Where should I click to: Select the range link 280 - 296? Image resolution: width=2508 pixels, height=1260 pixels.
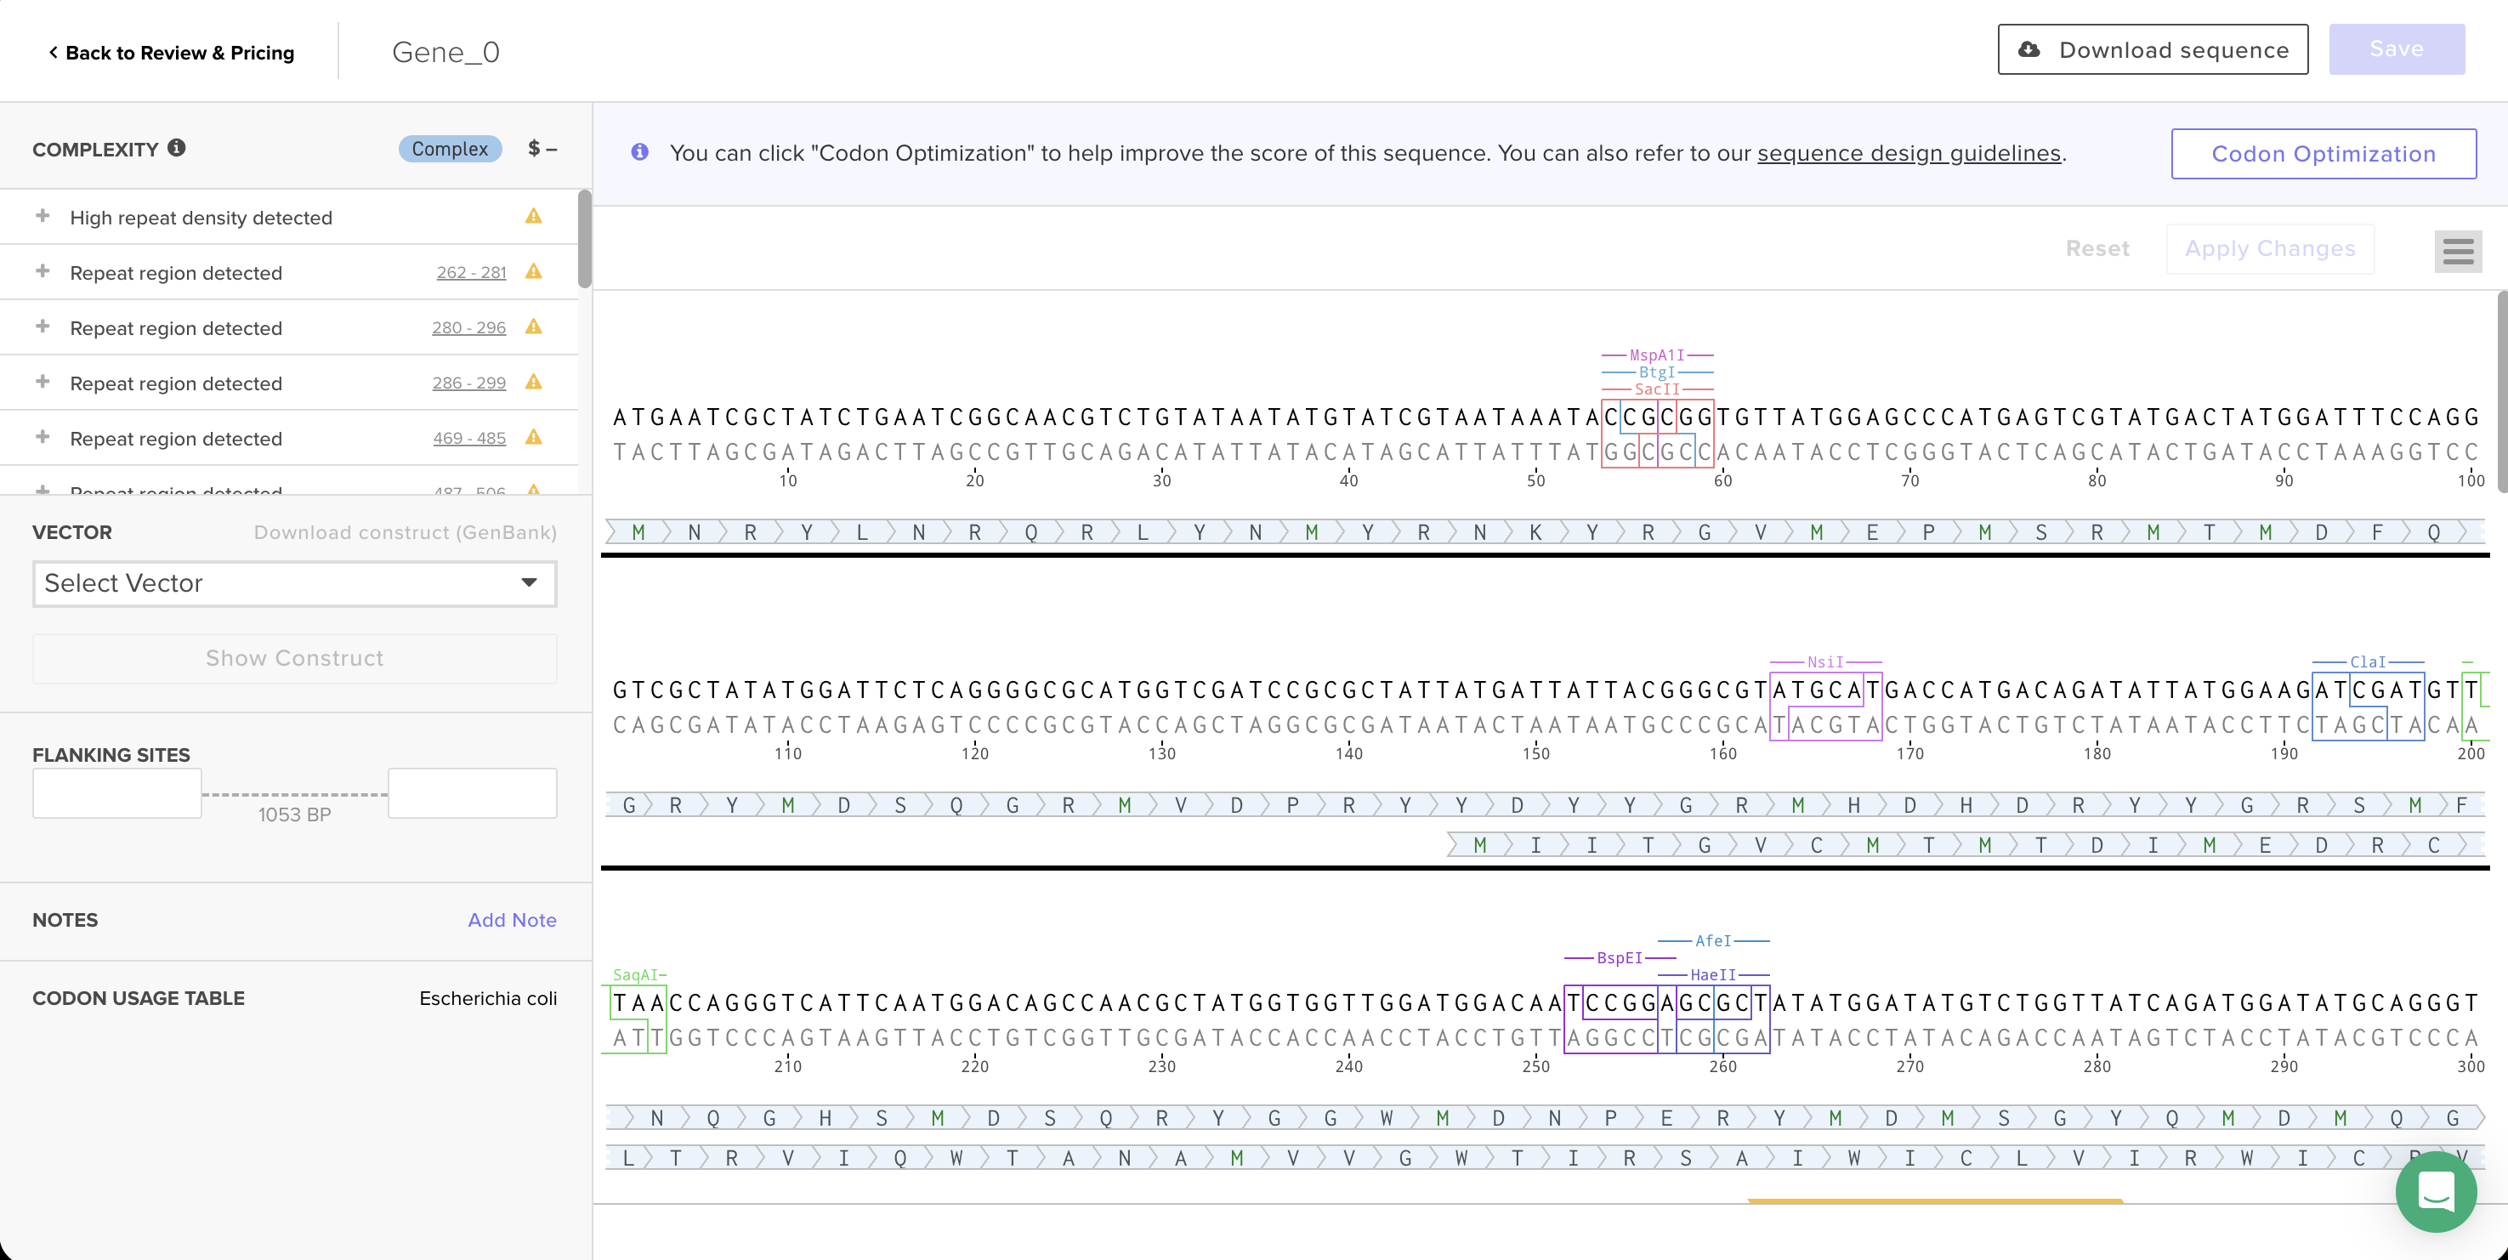click(x=471, y=327)
